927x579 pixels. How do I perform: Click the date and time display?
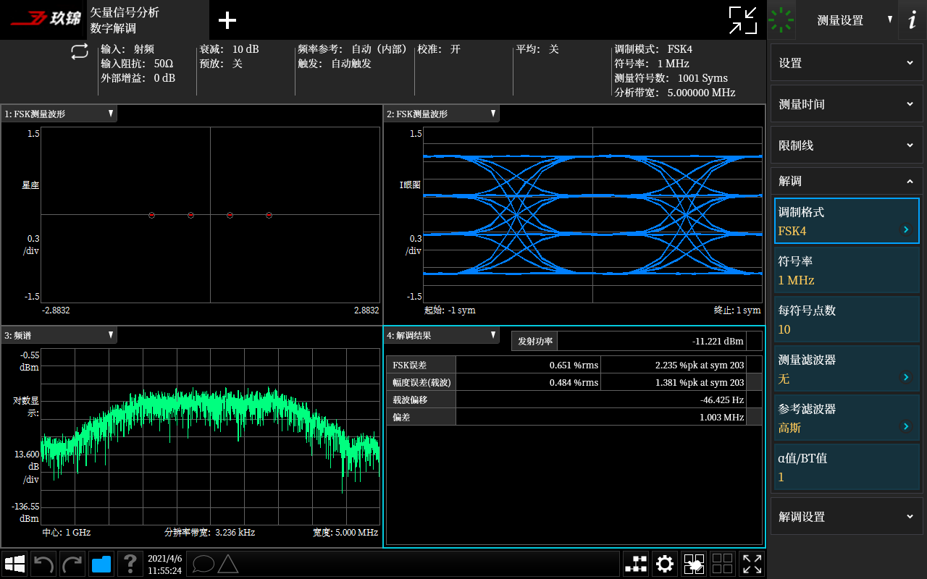(164, 564)
